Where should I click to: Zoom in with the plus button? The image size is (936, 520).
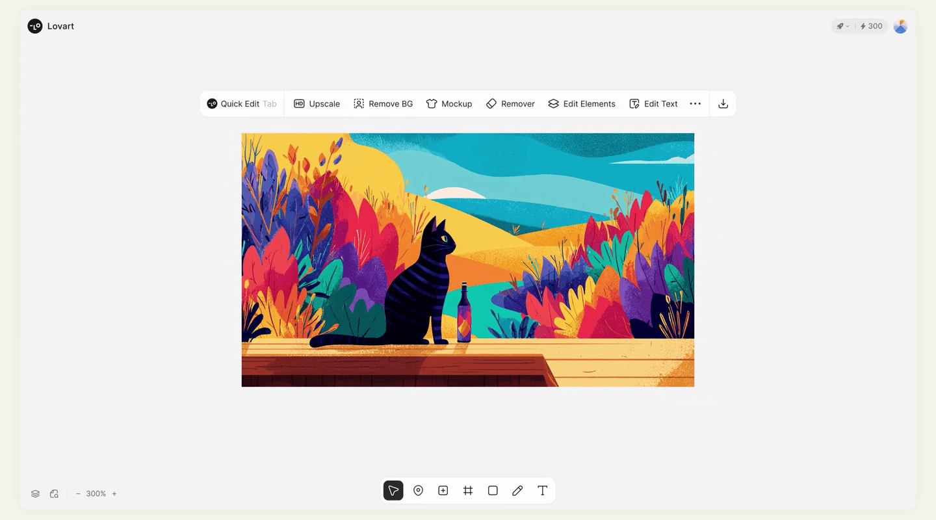pyautogui.click(x=114, y=494)
